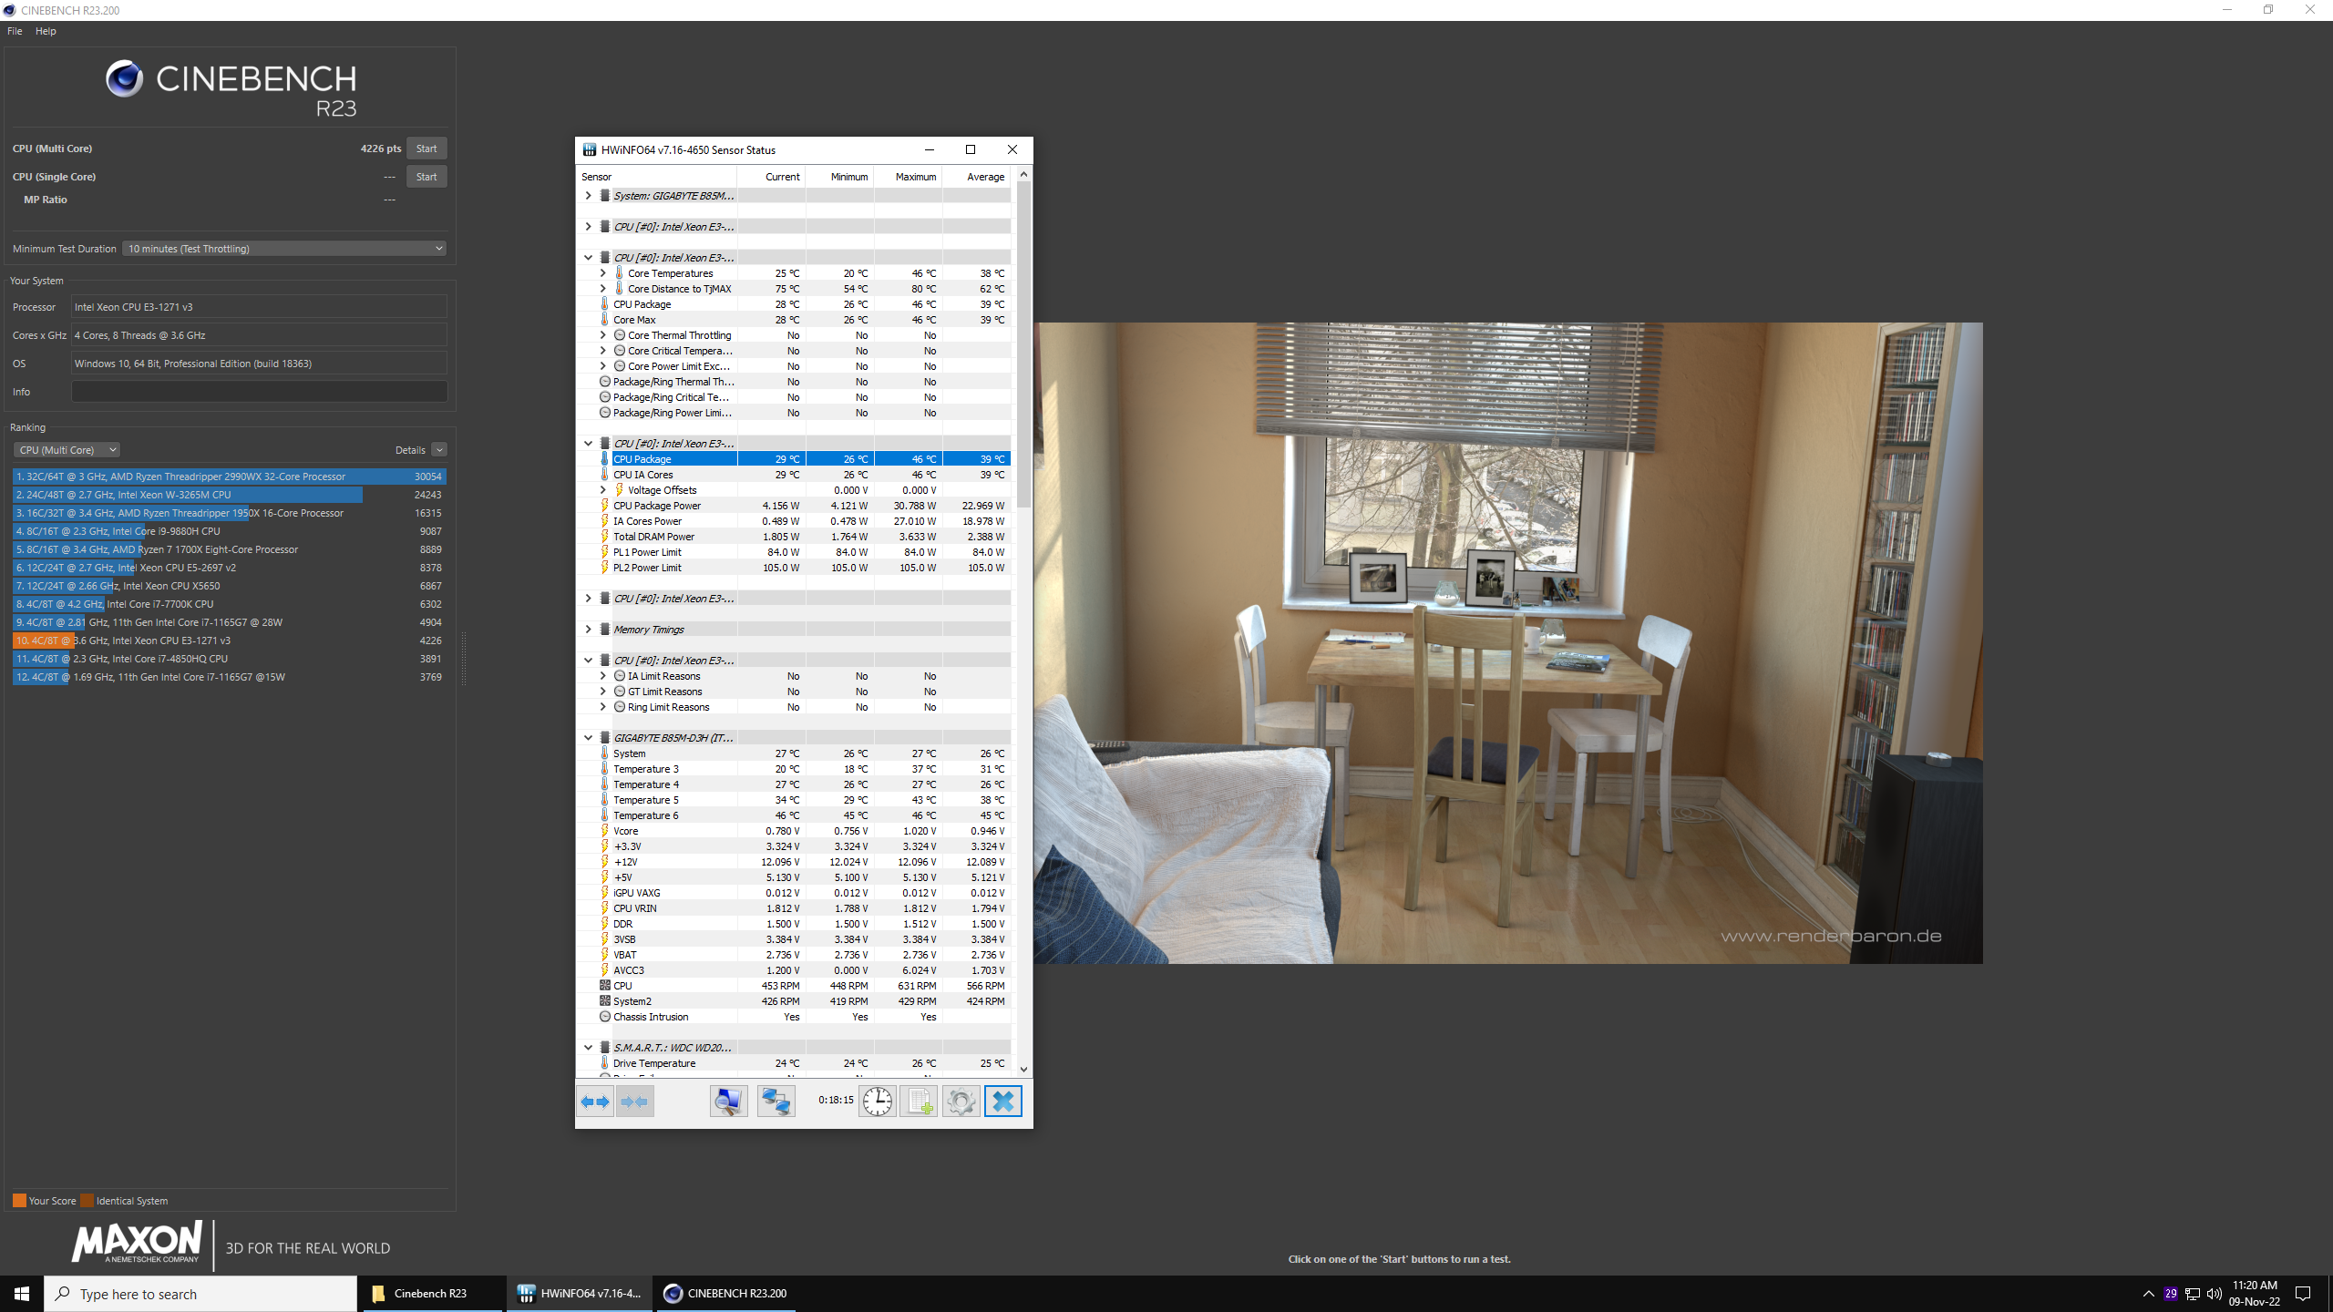Open Cinebench Help menu
The height and width of the screenshot is (1312, 2333).
point(46,31)
